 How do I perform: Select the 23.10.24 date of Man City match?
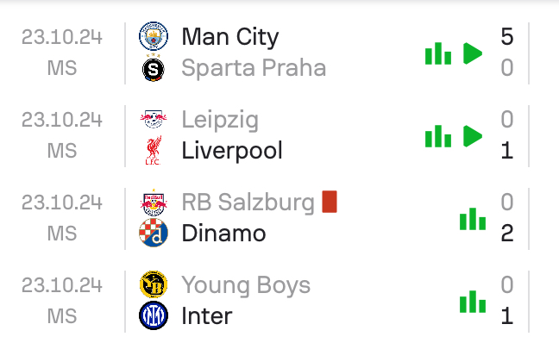62,37
